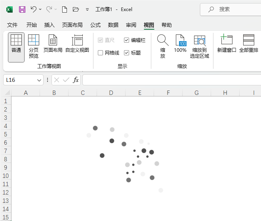Select row 5 header
Screen dimensions: 261x221
[x=6, y=134]
